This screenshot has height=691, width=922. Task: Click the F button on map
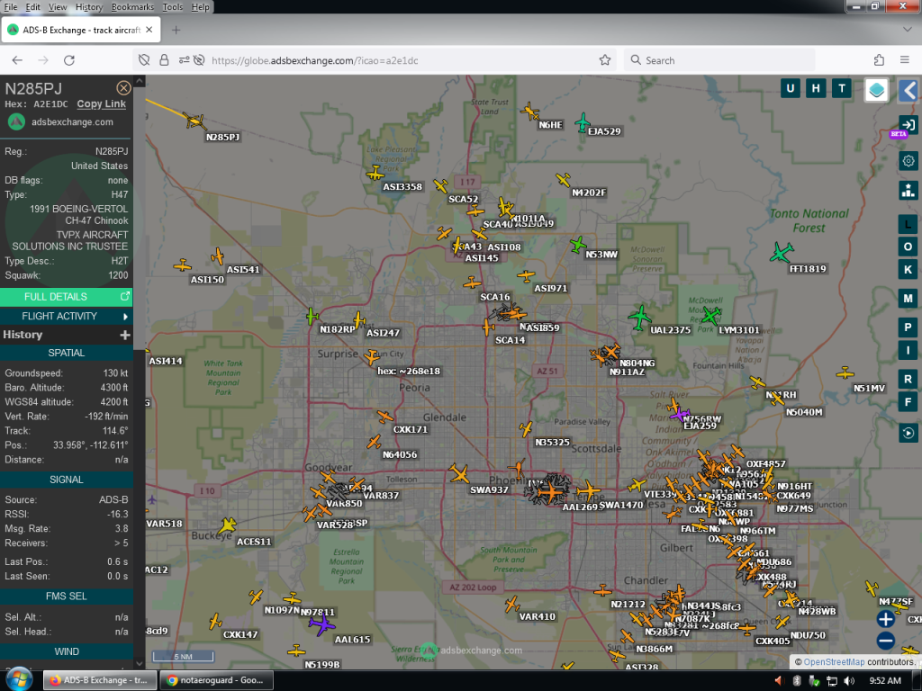(x=908, y=402)
